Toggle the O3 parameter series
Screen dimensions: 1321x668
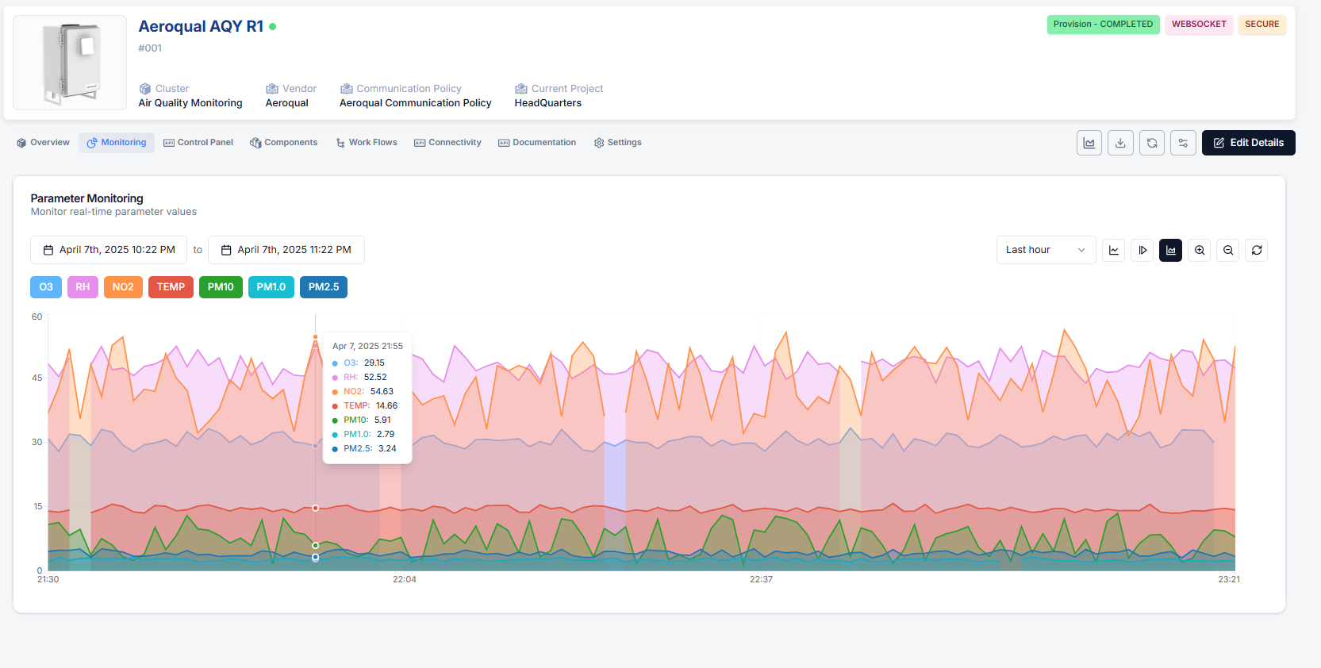[46, 287]
